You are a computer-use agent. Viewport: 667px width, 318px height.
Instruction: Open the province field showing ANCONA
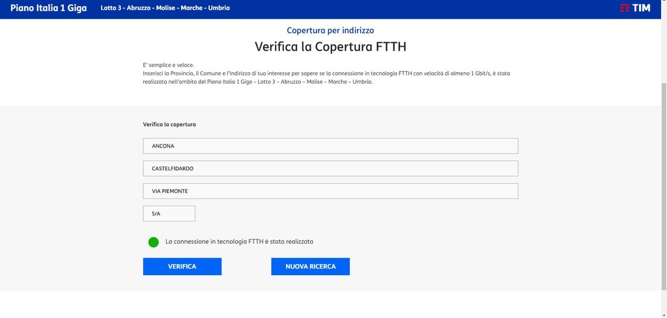[x=330, y=146]
